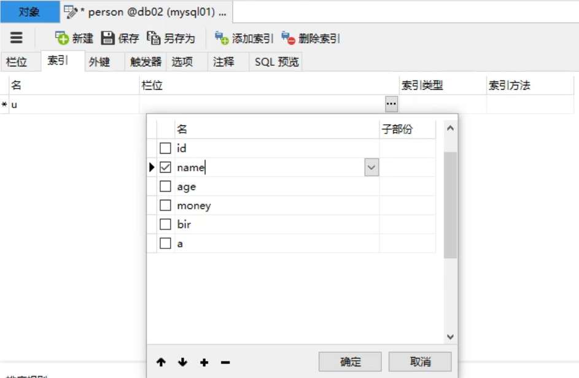Click the 取消 button

coord(420,361)
